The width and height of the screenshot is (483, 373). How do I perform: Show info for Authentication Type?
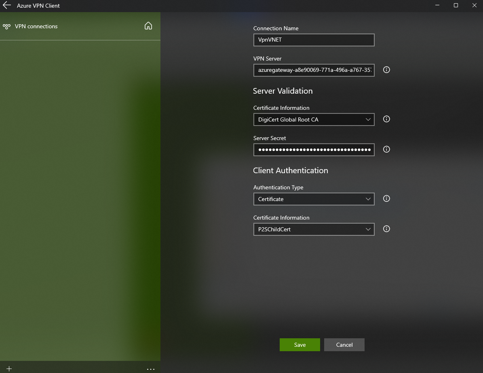[386, 199]
